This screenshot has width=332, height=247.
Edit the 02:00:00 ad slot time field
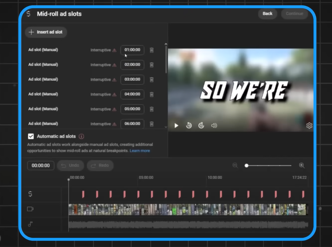[132, 65]
